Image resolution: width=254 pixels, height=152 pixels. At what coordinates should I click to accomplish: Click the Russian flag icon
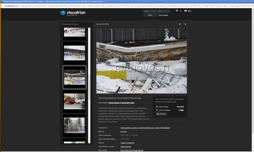point(177,11)
